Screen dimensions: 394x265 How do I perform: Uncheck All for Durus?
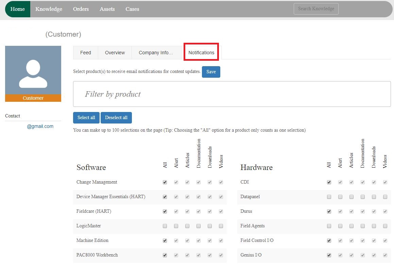click(x=329, y=211)
